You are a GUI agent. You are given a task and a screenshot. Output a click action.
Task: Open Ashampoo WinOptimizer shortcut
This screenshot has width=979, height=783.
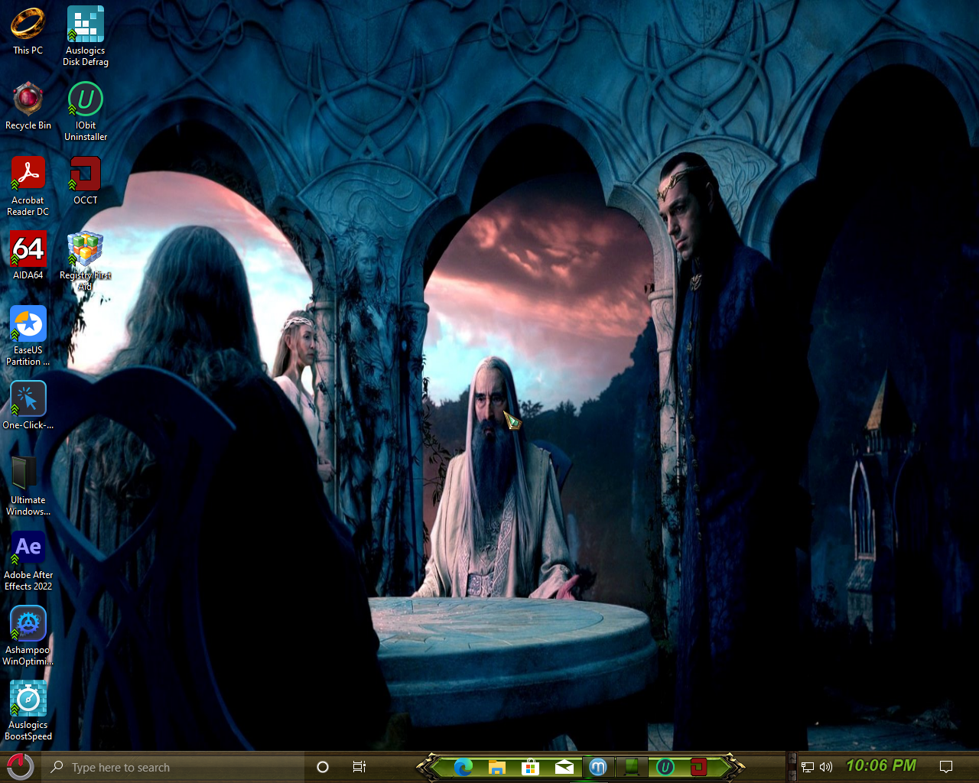coord(28,635)
